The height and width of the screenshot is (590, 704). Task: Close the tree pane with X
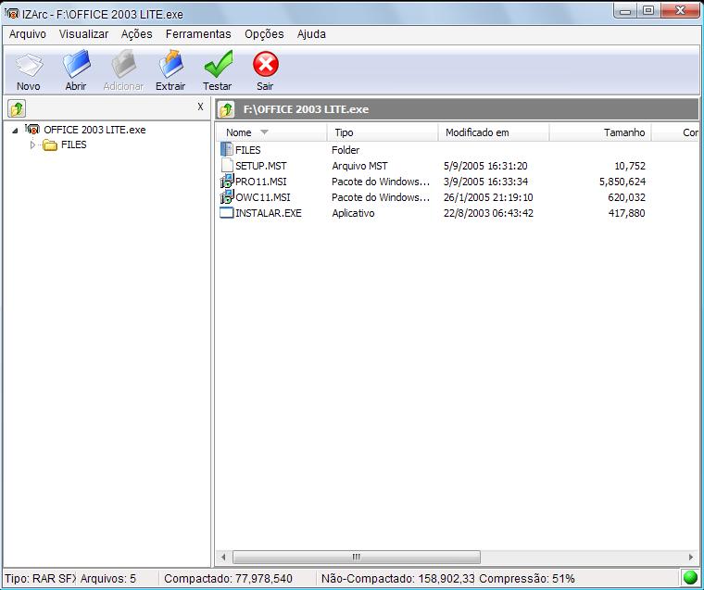[200, 107]
